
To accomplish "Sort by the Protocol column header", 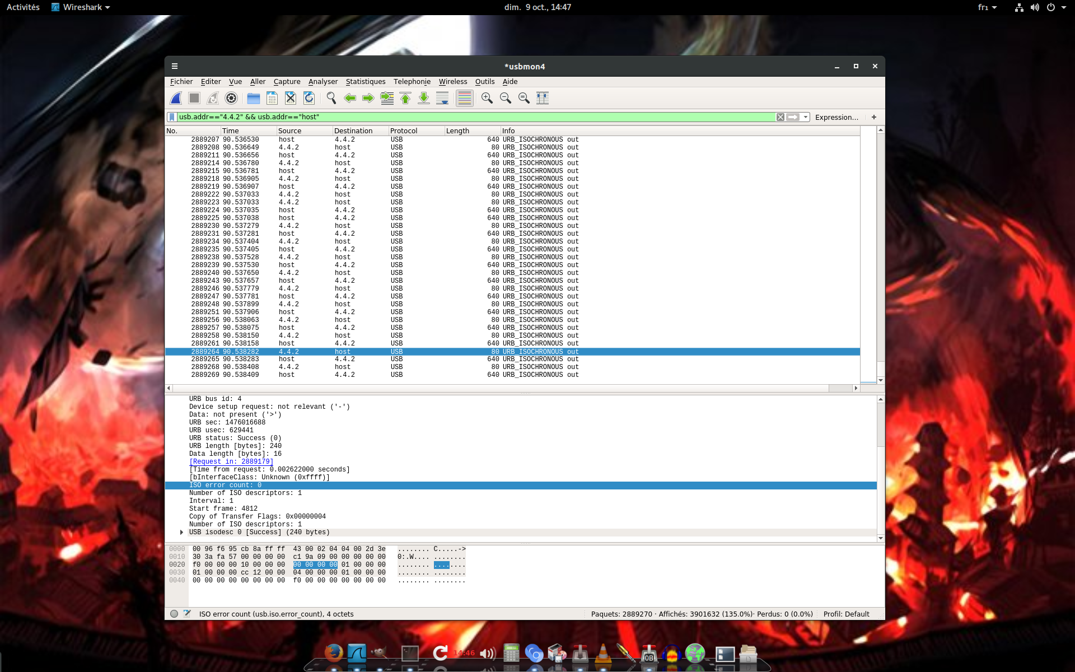I will (417, 131).
